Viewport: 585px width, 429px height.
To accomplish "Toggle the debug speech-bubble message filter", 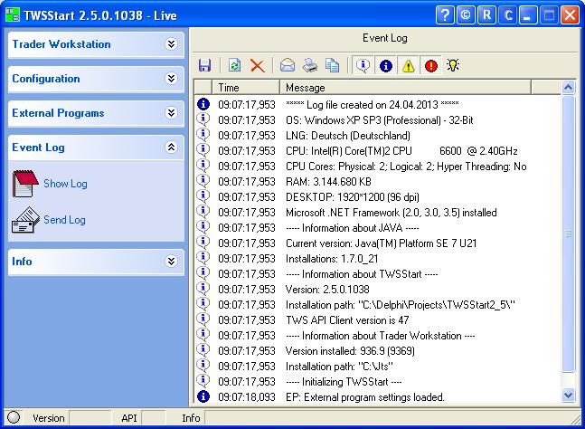I will coord(363,65).
